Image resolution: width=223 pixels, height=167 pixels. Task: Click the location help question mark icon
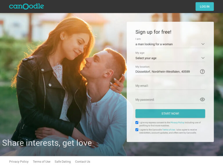(202, 71)
